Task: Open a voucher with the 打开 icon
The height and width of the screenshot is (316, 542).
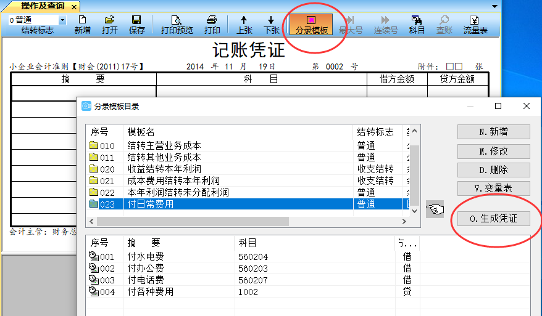Action: click(x=110, y=25)
